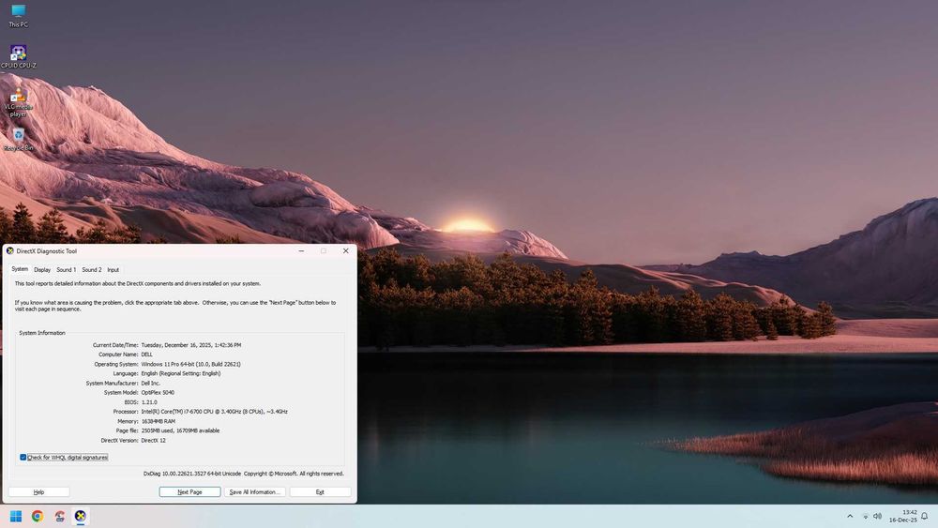
Task: Click the DirectX logo in the title bar
Action: tap(10, 251)
